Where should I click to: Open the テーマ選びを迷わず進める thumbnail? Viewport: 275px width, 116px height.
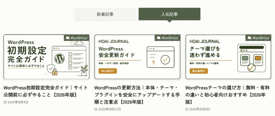[228, 57]
